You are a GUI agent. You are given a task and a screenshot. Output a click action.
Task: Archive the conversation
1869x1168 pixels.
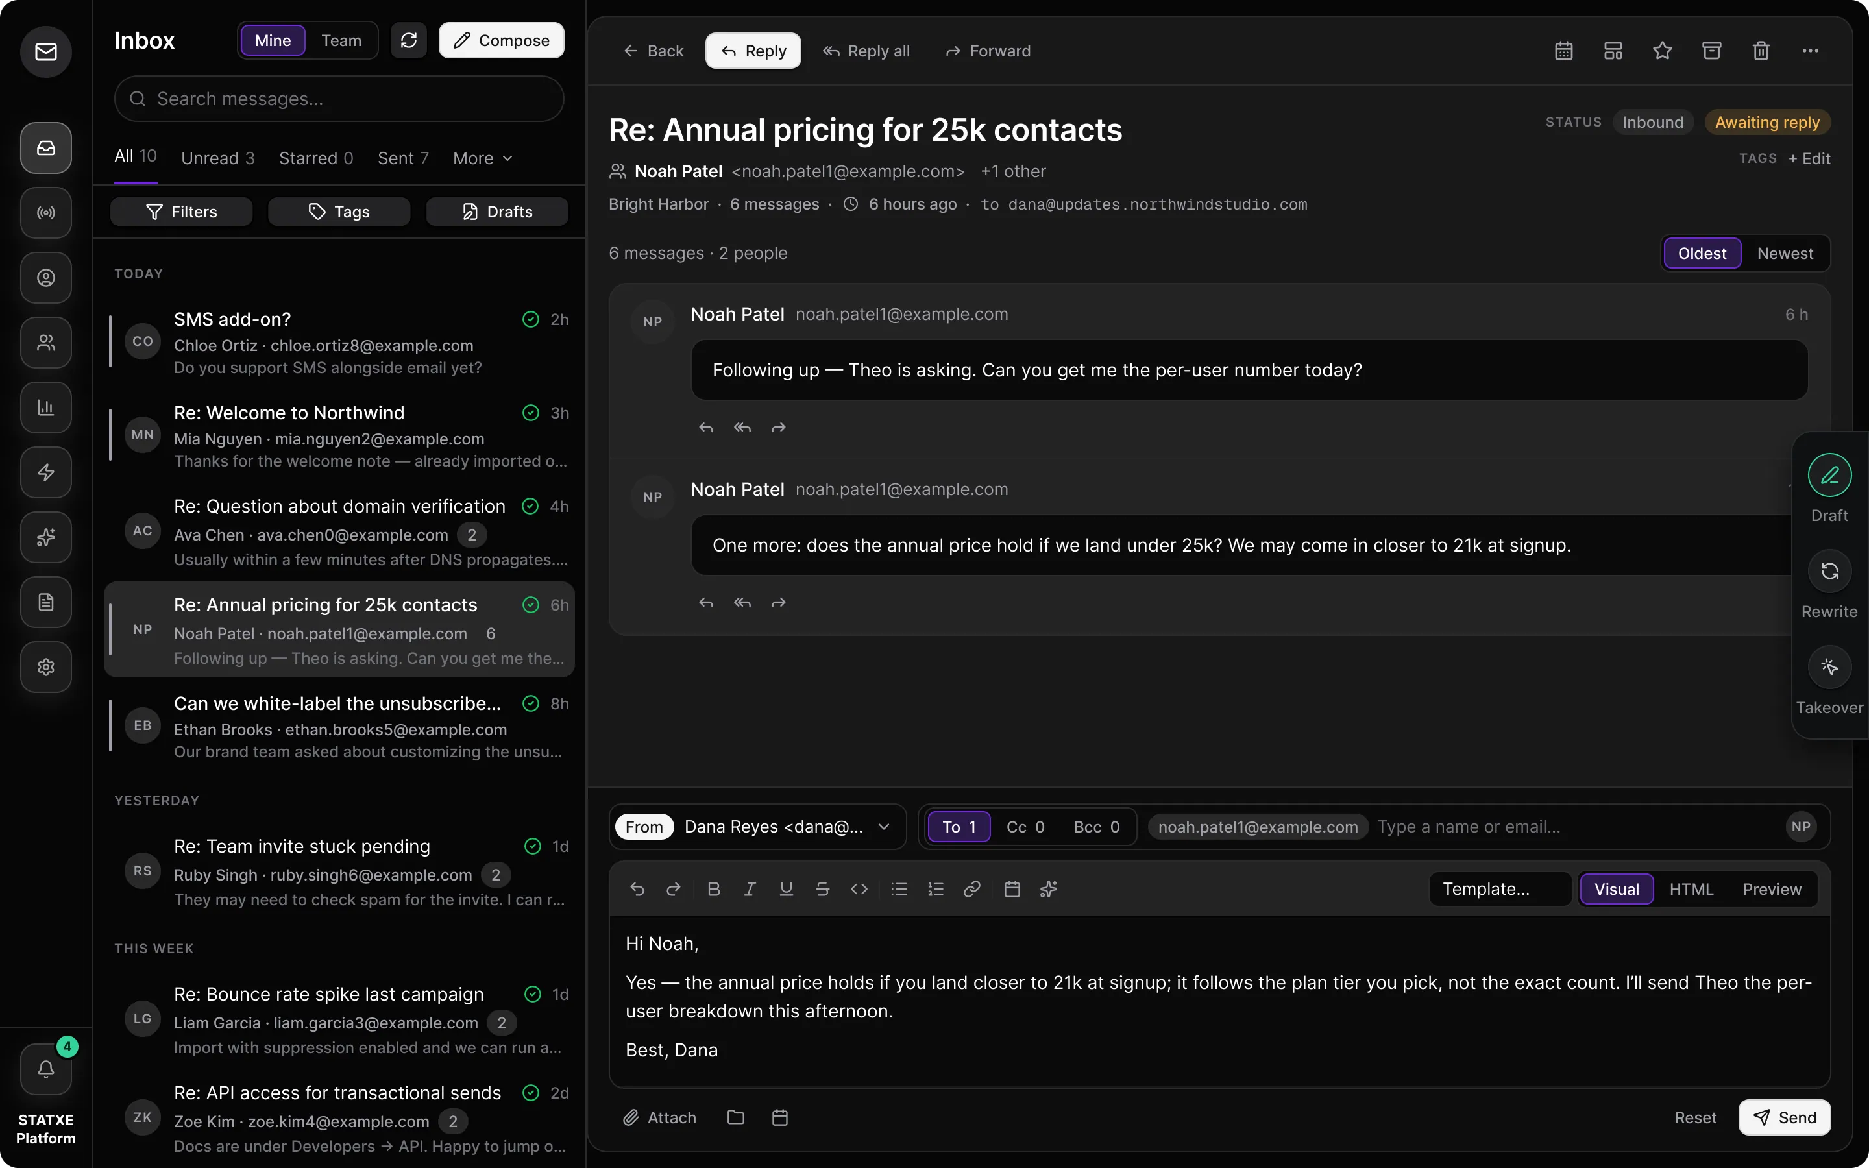click(x=1711, y=51)
